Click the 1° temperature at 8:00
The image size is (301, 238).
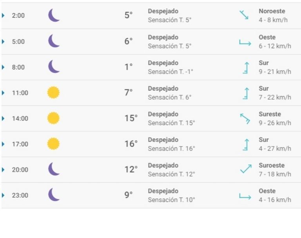pyautogui.click(x=129, y=67)
